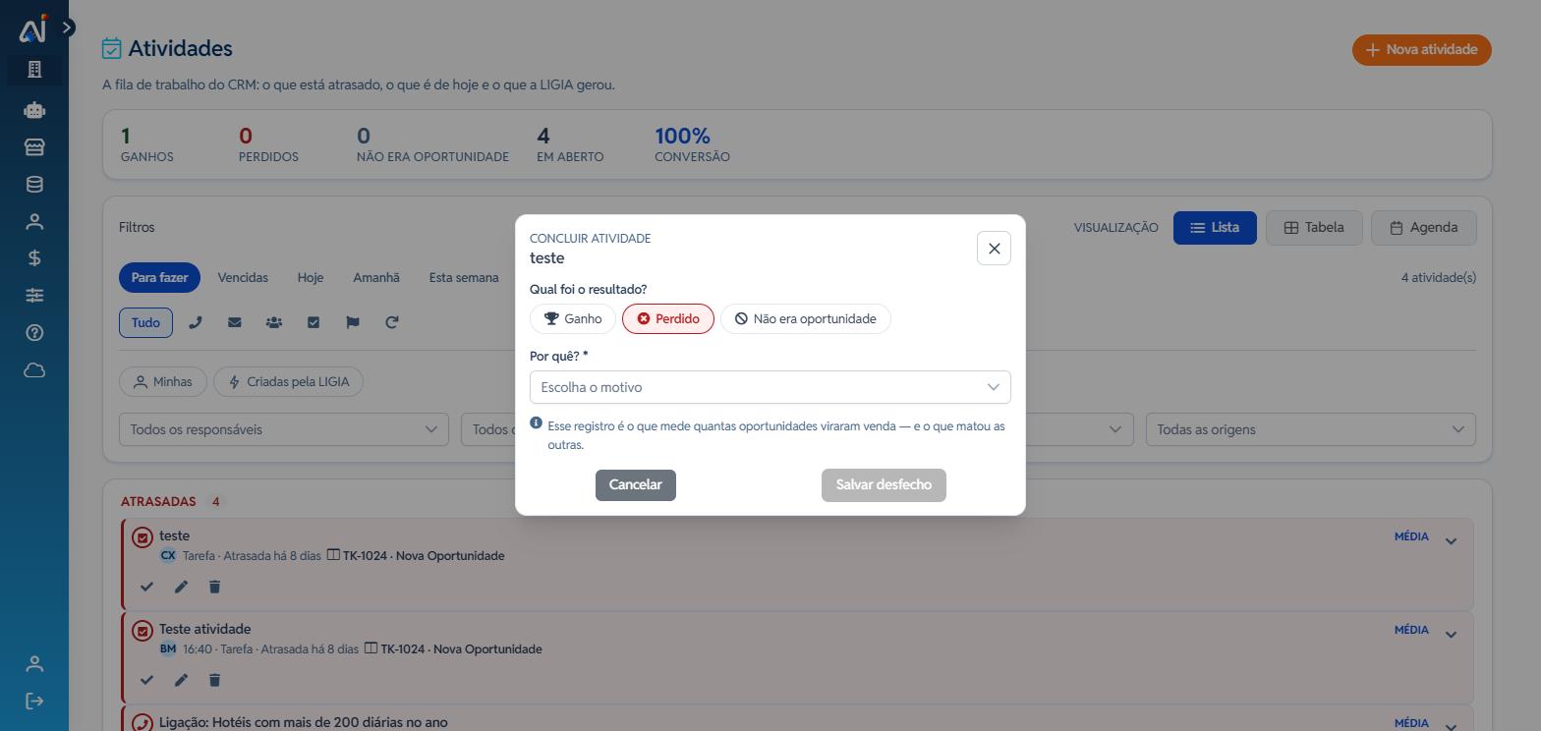Click the cloud icon in sidebar

coord(34,370)
